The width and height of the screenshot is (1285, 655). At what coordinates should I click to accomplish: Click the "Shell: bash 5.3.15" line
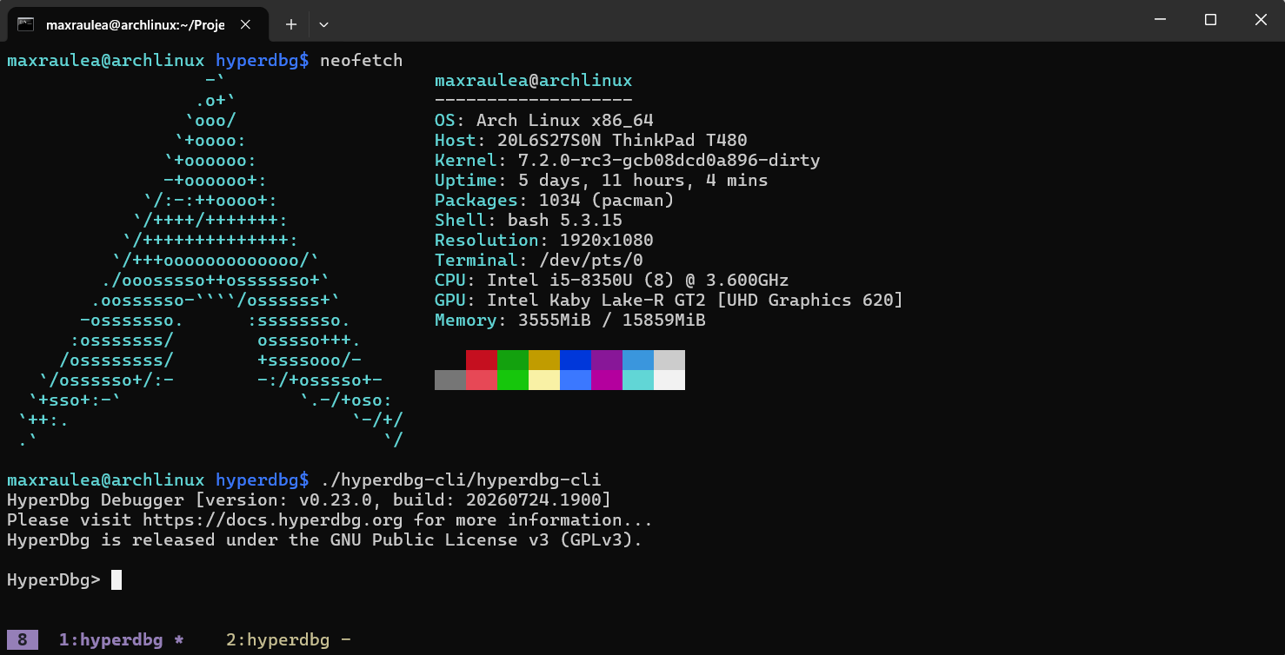[x=529, y=221]
